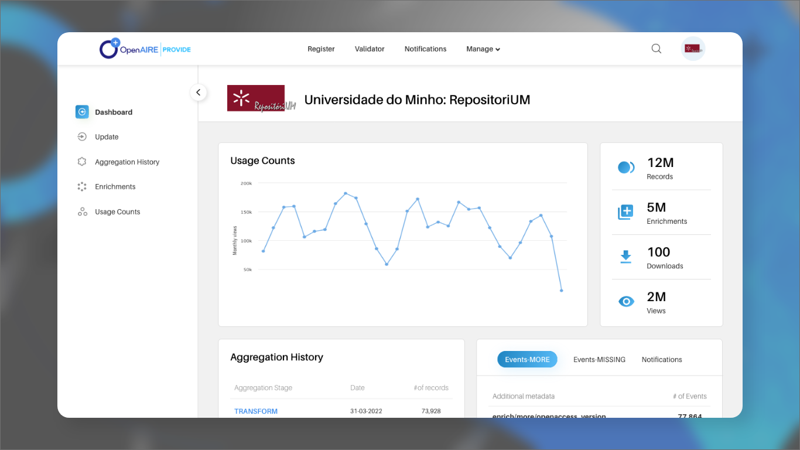Select the Enrichments sidebar icon
Screen dimensions: 800x450
click(x=82, y=186)
